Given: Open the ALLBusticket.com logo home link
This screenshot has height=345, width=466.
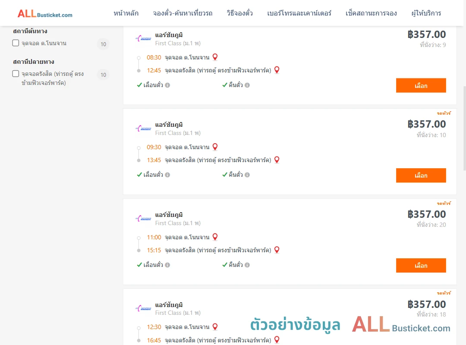Looking at the screenshot, I should point(45,14).
